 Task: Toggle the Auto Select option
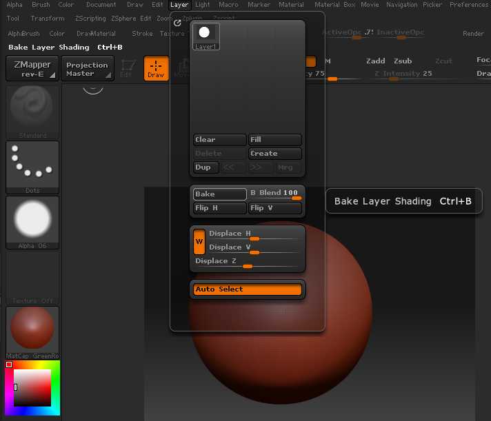(x=248, y=289)
